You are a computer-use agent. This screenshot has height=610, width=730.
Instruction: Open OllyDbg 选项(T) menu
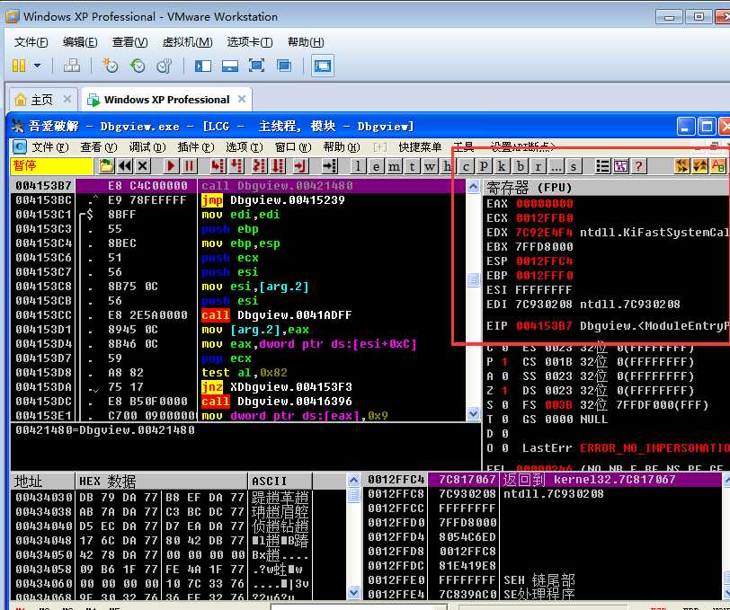click(x=244, y=147)
